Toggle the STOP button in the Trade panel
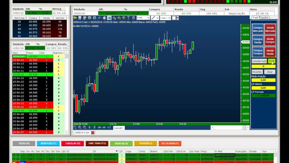Screen dimensions: 289x163 pyautogui.click(x=272, y=61)
